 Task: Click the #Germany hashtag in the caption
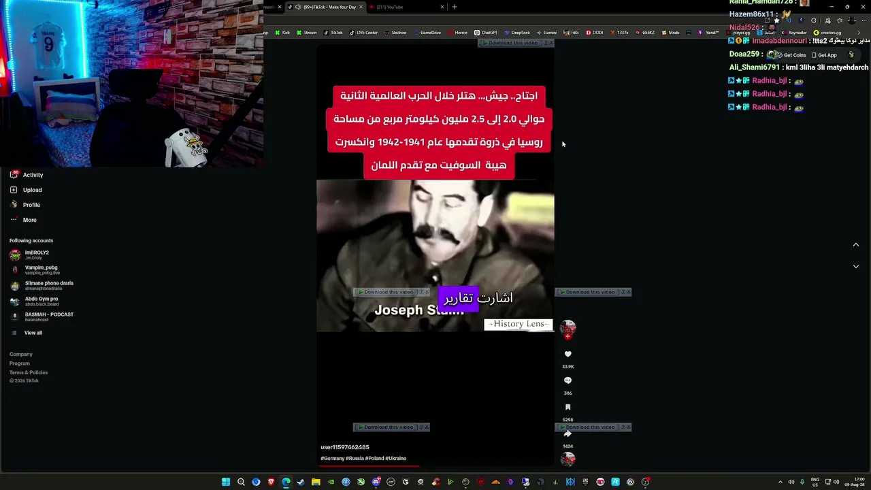coord(333,459)
